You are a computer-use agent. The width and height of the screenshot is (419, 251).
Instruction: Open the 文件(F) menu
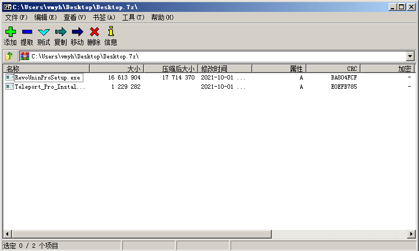[16, 17]
